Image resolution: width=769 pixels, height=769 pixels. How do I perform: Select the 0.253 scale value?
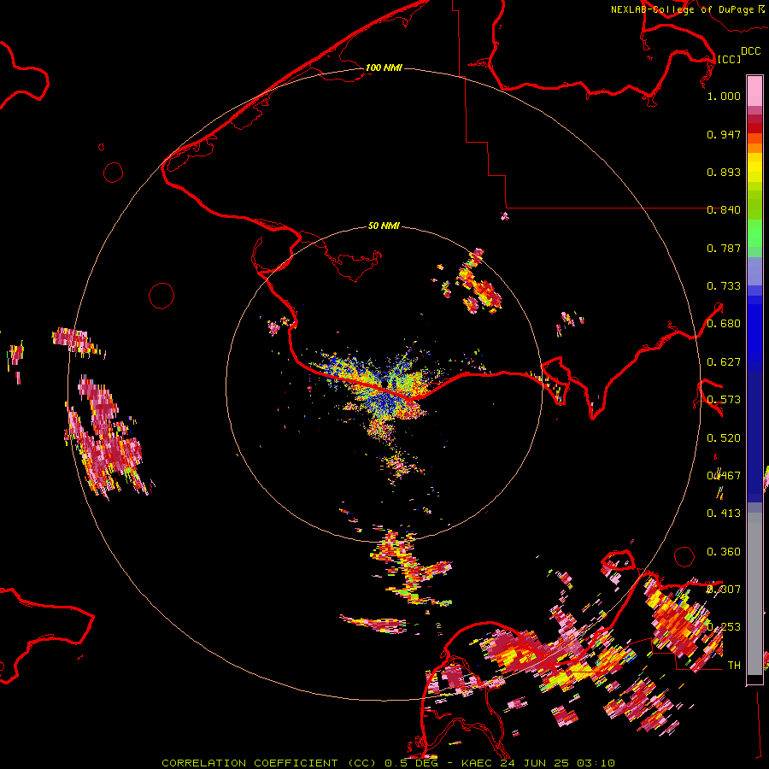(x=724, y=627)
